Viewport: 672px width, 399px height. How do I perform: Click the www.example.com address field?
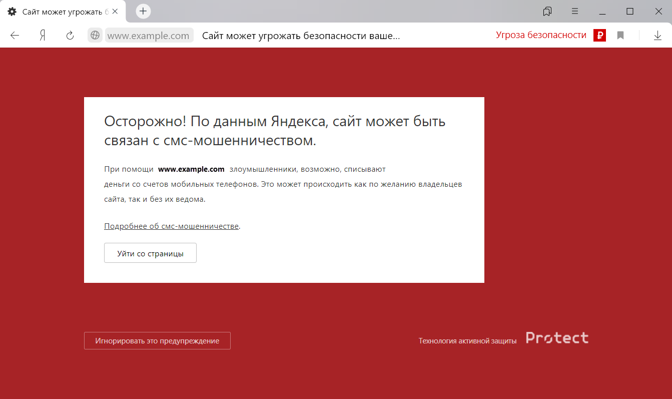149,36
